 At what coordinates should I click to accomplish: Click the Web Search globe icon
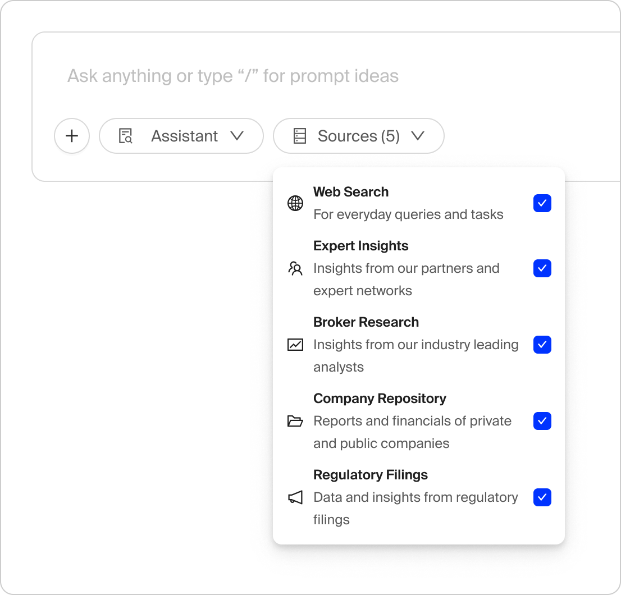pos(295,203)
